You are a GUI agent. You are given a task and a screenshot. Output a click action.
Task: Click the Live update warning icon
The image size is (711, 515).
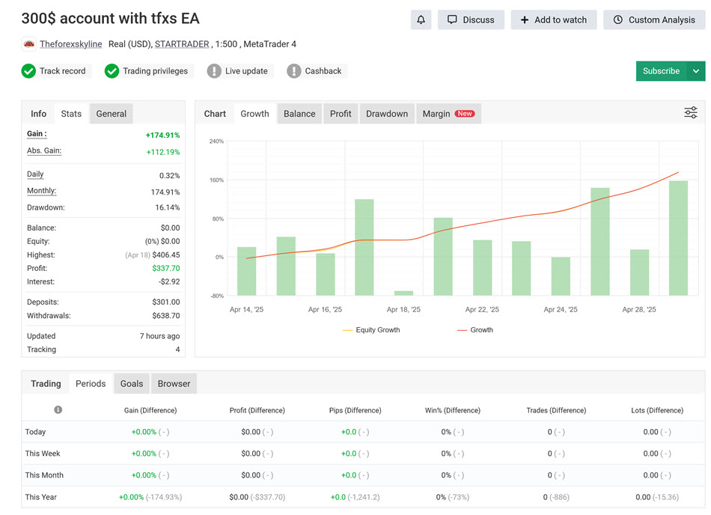coord(214,71)
